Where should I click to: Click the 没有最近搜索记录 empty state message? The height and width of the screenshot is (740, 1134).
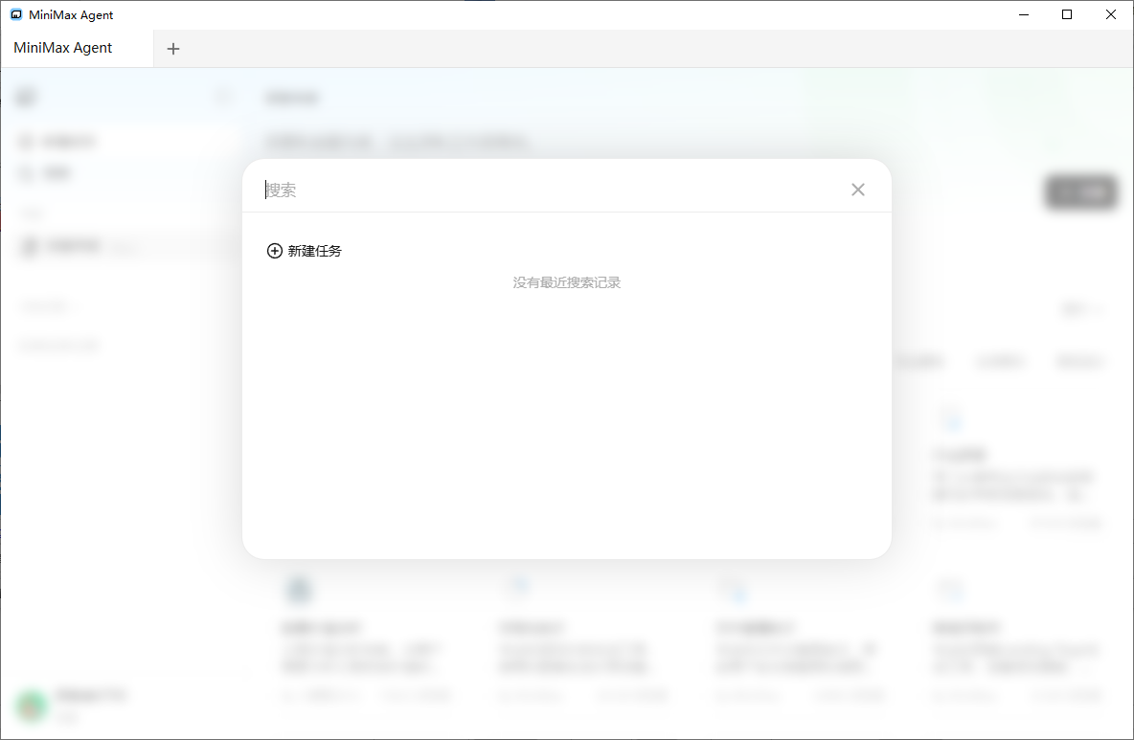566,282
